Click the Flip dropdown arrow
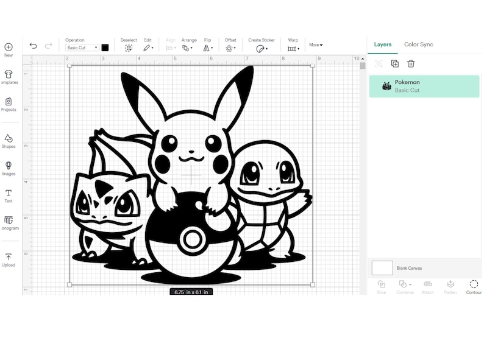 (212, 48)
